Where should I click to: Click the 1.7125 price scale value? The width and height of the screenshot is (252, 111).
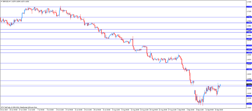(249, 12)
